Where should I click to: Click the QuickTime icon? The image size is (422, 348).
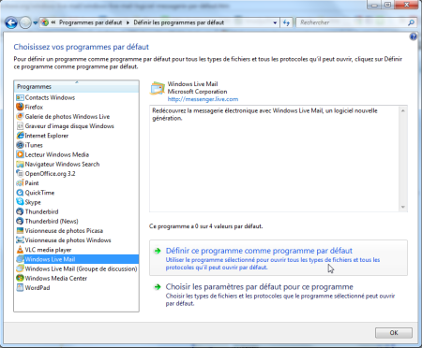[x=20, y=193]
